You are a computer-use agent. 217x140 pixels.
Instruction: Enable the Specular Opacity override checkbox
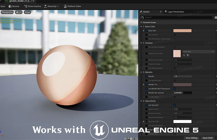[x=146, y=113]
